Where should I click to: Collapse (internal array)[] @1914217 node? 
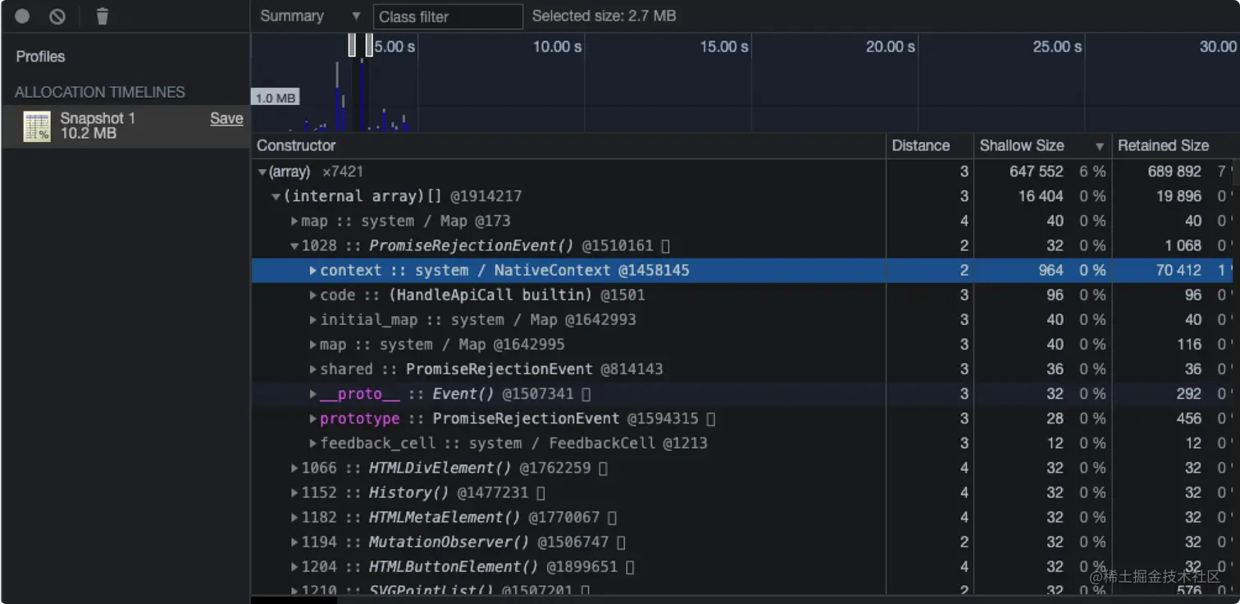click(276, 197)
